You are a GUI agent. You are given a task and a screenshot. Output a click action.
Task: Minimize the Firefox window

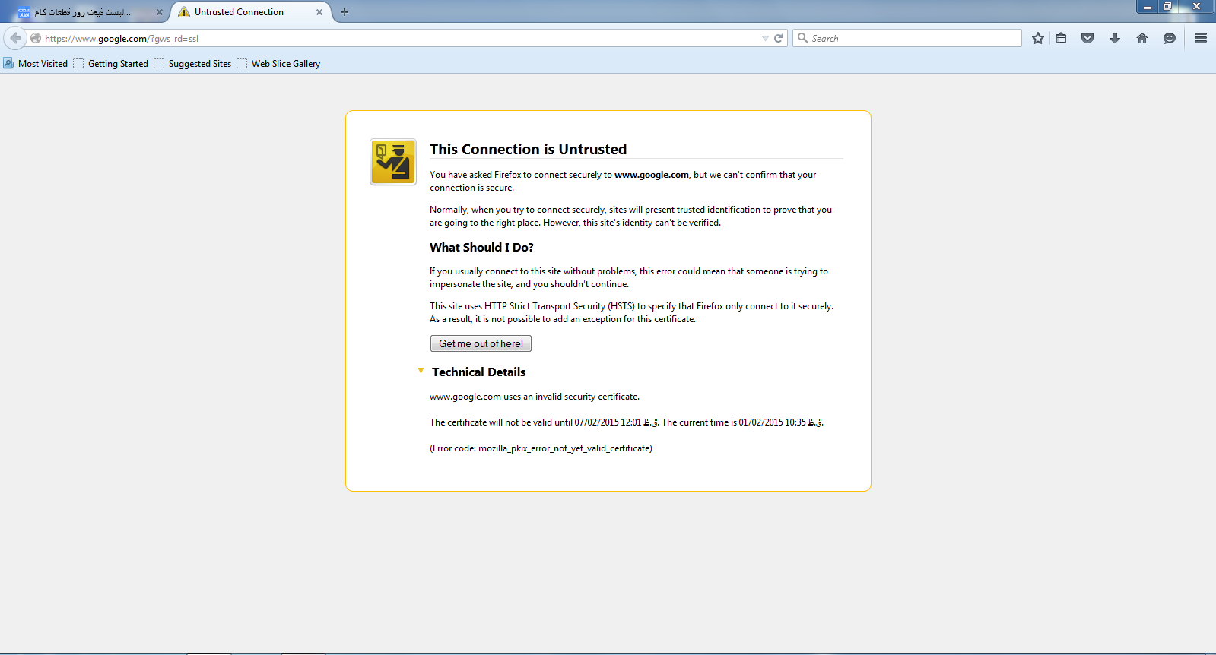[x=1148, y=7]
